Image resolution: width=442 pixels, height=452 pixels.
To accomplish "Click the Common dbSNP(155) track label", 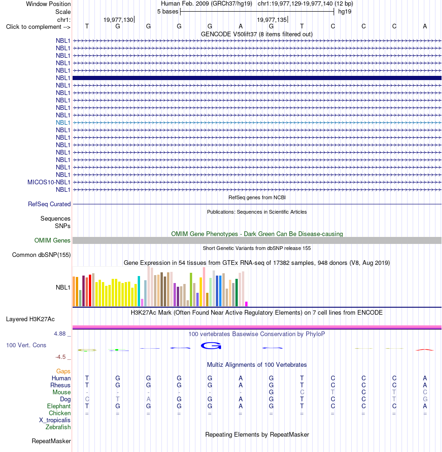I will [41, 255].
